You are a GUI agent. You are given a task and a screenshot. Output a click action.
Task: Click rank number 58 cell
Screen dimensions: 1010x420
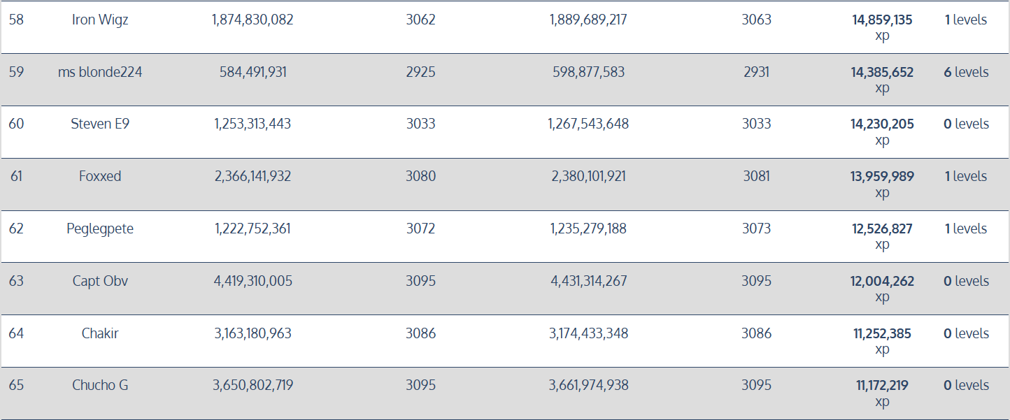coord(16,20)
